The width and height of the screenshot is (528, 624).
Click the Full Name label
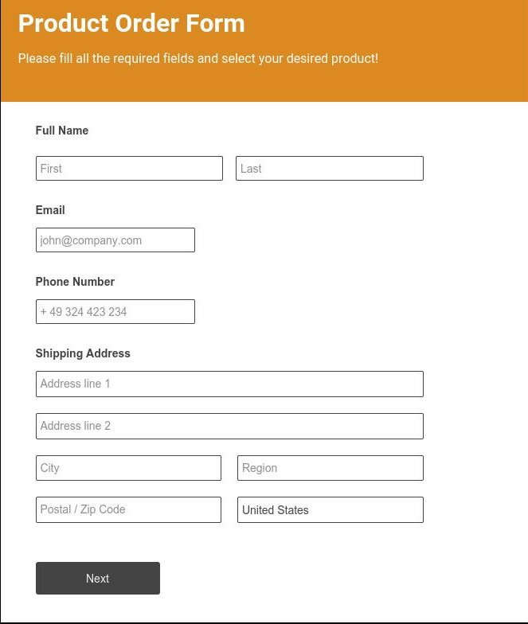62,131
